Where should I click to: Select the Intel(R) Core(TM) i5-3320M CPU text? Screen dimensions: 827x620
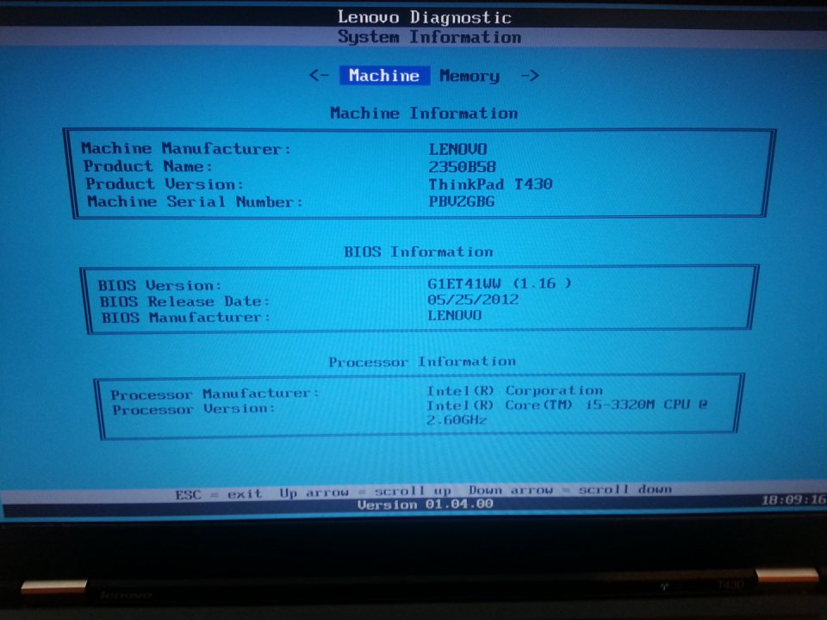[x=558, y=405]
